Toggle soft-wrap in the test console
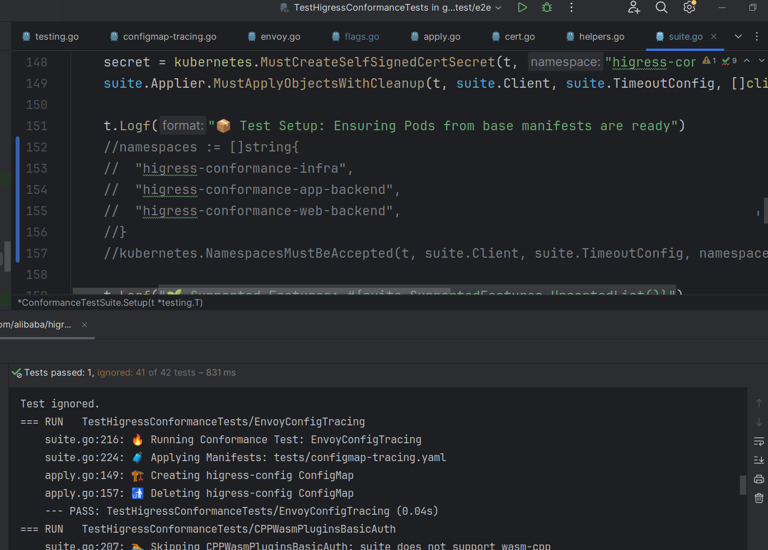 coord(758,442)
